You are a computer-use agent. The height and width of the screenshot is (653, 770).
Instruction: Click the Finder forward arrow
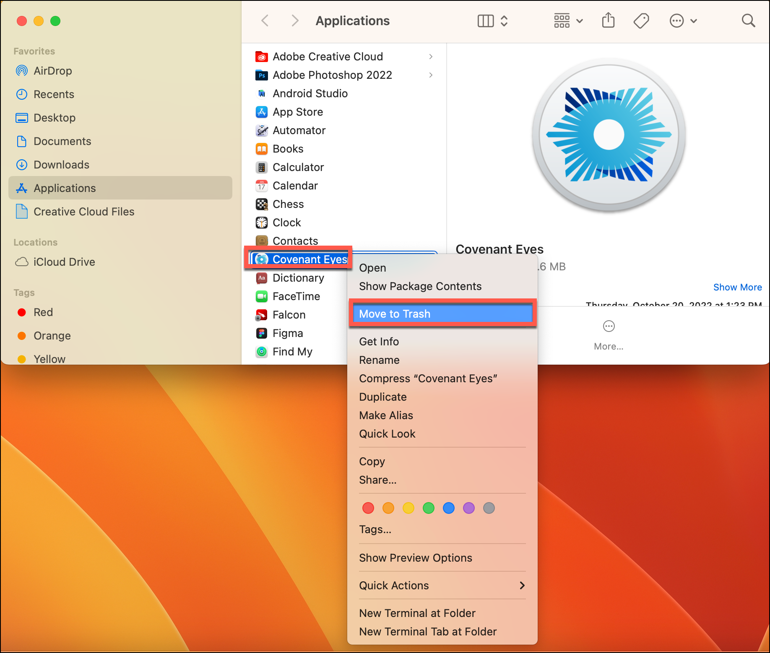295,21
